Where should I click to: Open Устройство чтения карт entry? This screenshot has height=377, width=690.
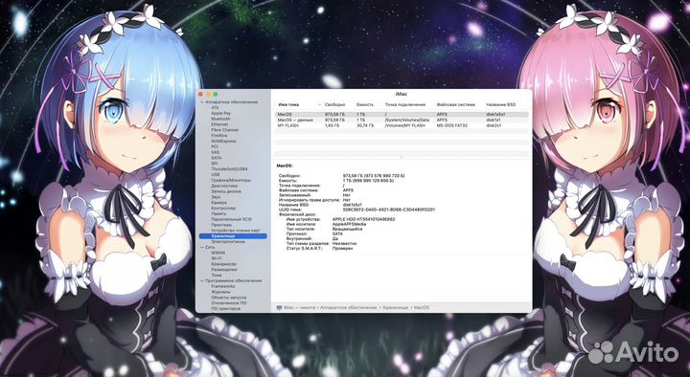point(236,231)
